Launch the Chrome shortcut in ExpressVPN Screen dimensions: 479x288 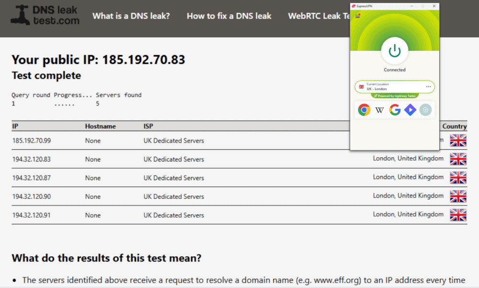pos(364,110)
